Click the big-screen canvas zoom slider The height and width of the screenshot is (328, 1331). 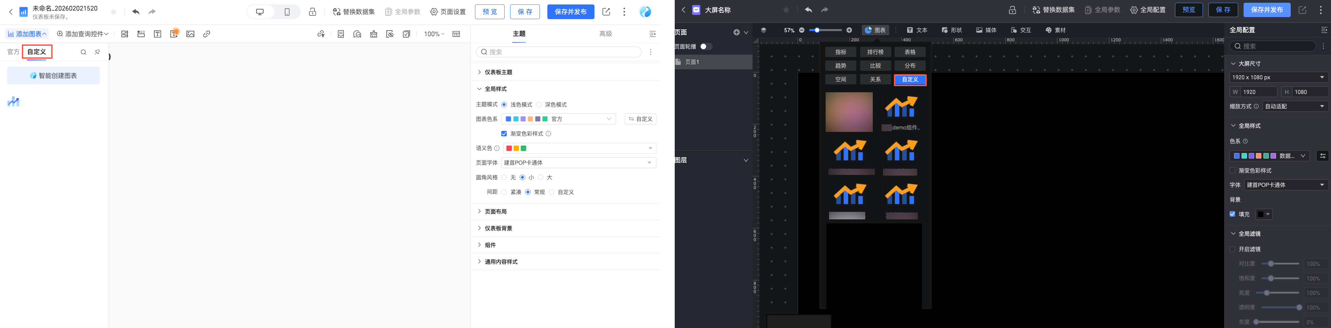tap(825, 30)
